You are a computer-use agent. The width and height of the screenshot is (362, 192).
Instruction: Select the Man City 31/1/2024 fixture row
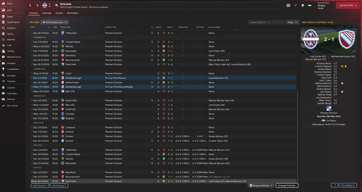click(x=163, y=91)
